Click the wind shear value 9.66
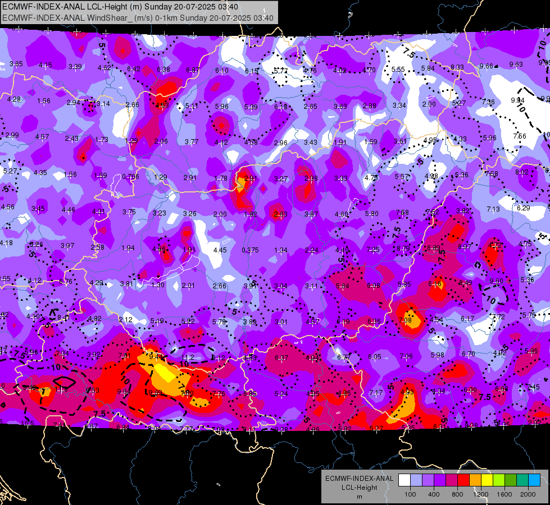Screen dimensions: 550x505 (x=486, y=66)
